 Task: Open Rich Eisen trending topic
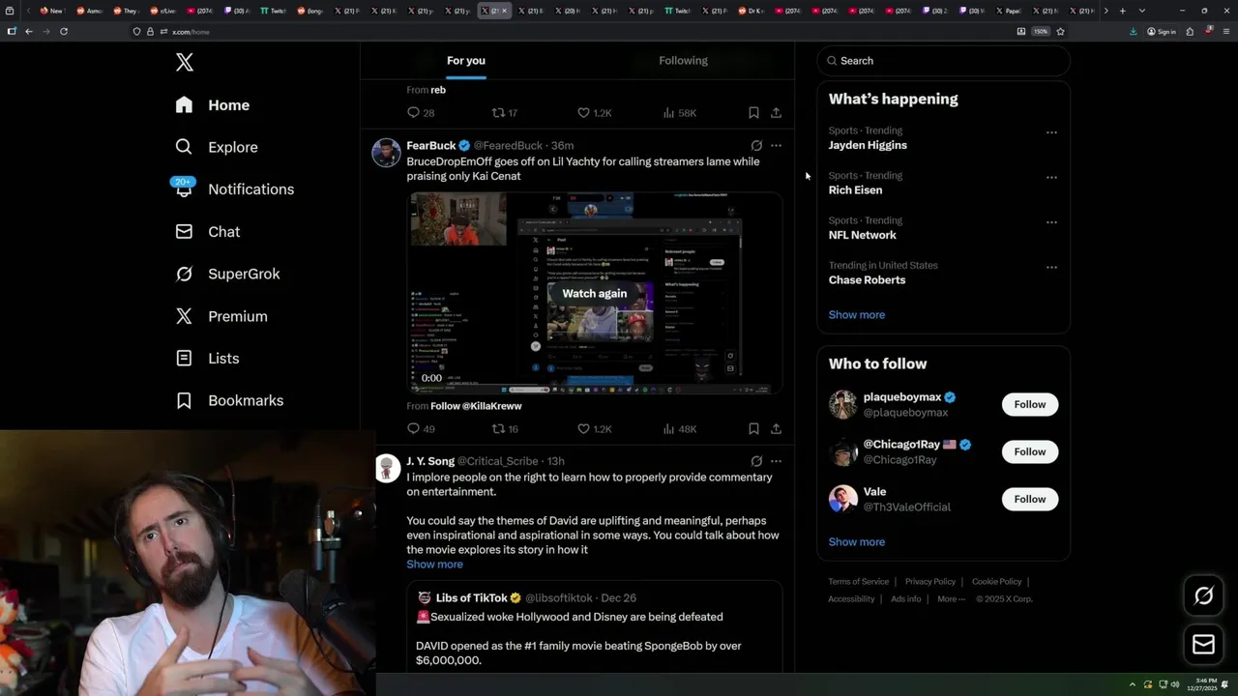tap(855, 190)
